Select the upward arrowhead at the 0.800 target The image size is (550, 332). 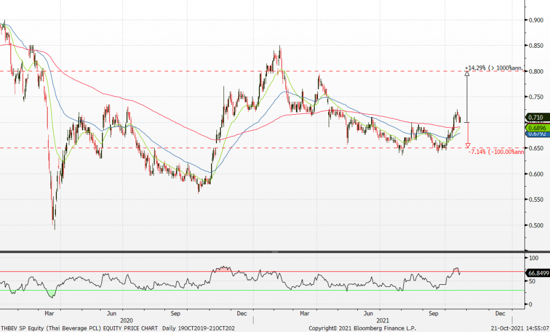click(467, 73)
